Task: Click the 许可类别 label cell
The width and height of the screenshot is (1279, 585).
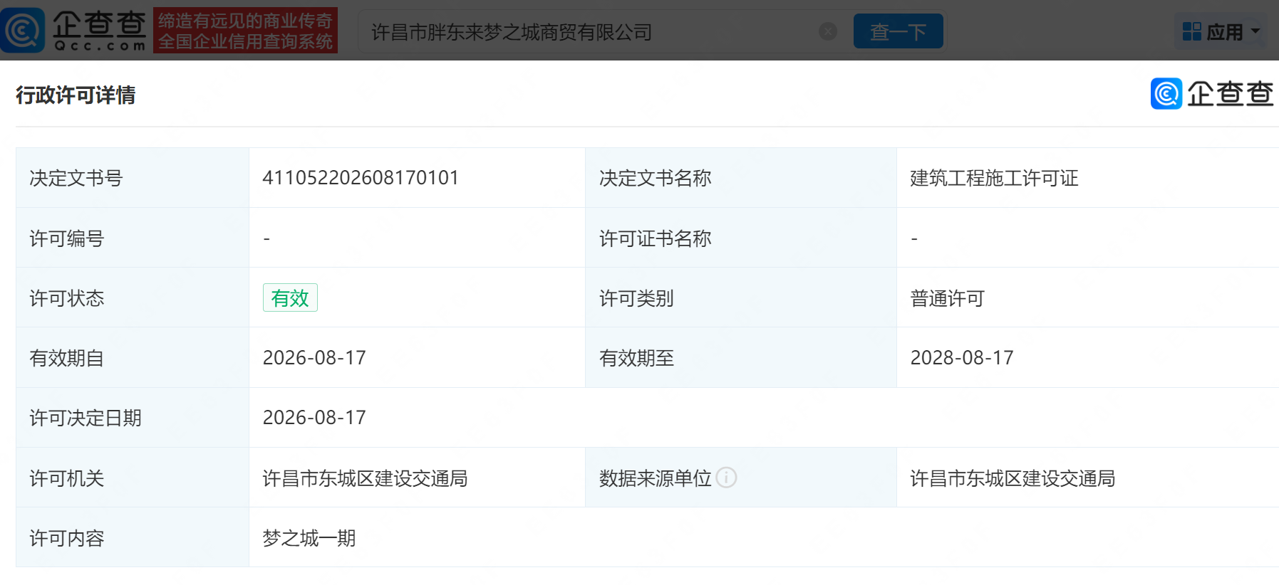Action: 741,297
